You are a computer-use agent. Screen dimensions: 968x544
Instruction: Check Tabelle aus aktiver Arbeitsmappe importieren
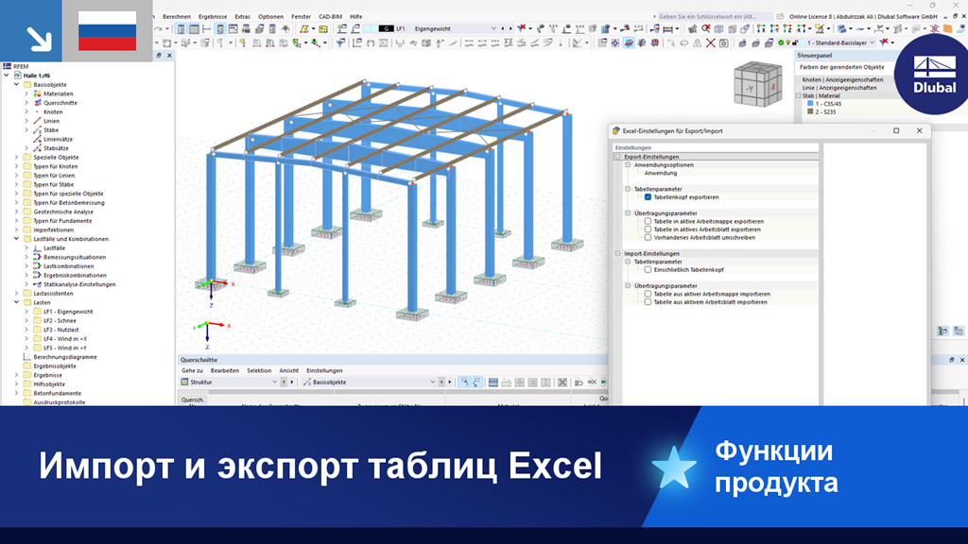pyautogui.click(x=648, y=295)
